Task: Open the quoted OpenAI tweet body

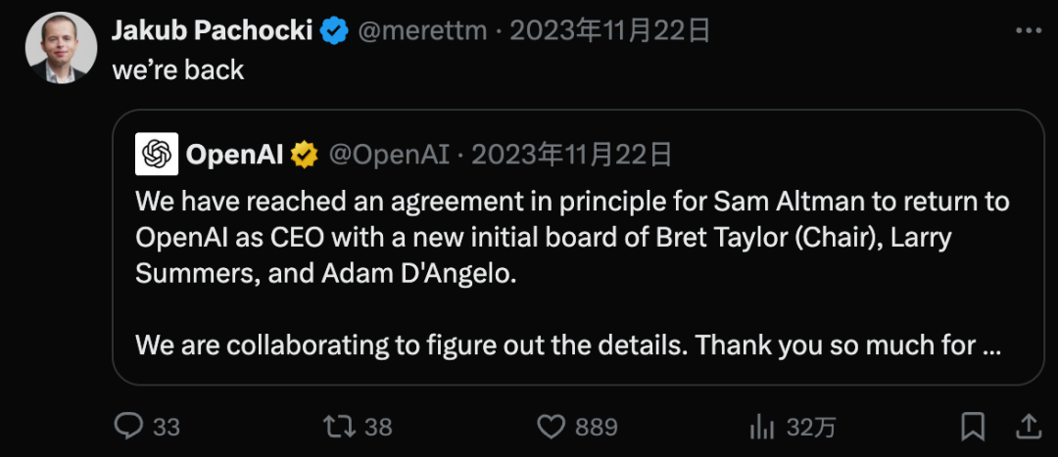Action: tap(572, 238)
